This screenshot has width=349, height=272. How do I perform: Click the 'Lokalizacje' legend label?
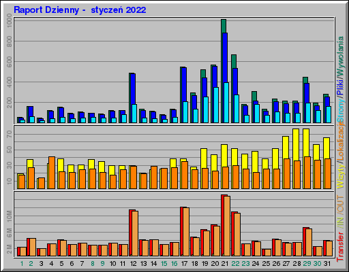pos(341,141)
